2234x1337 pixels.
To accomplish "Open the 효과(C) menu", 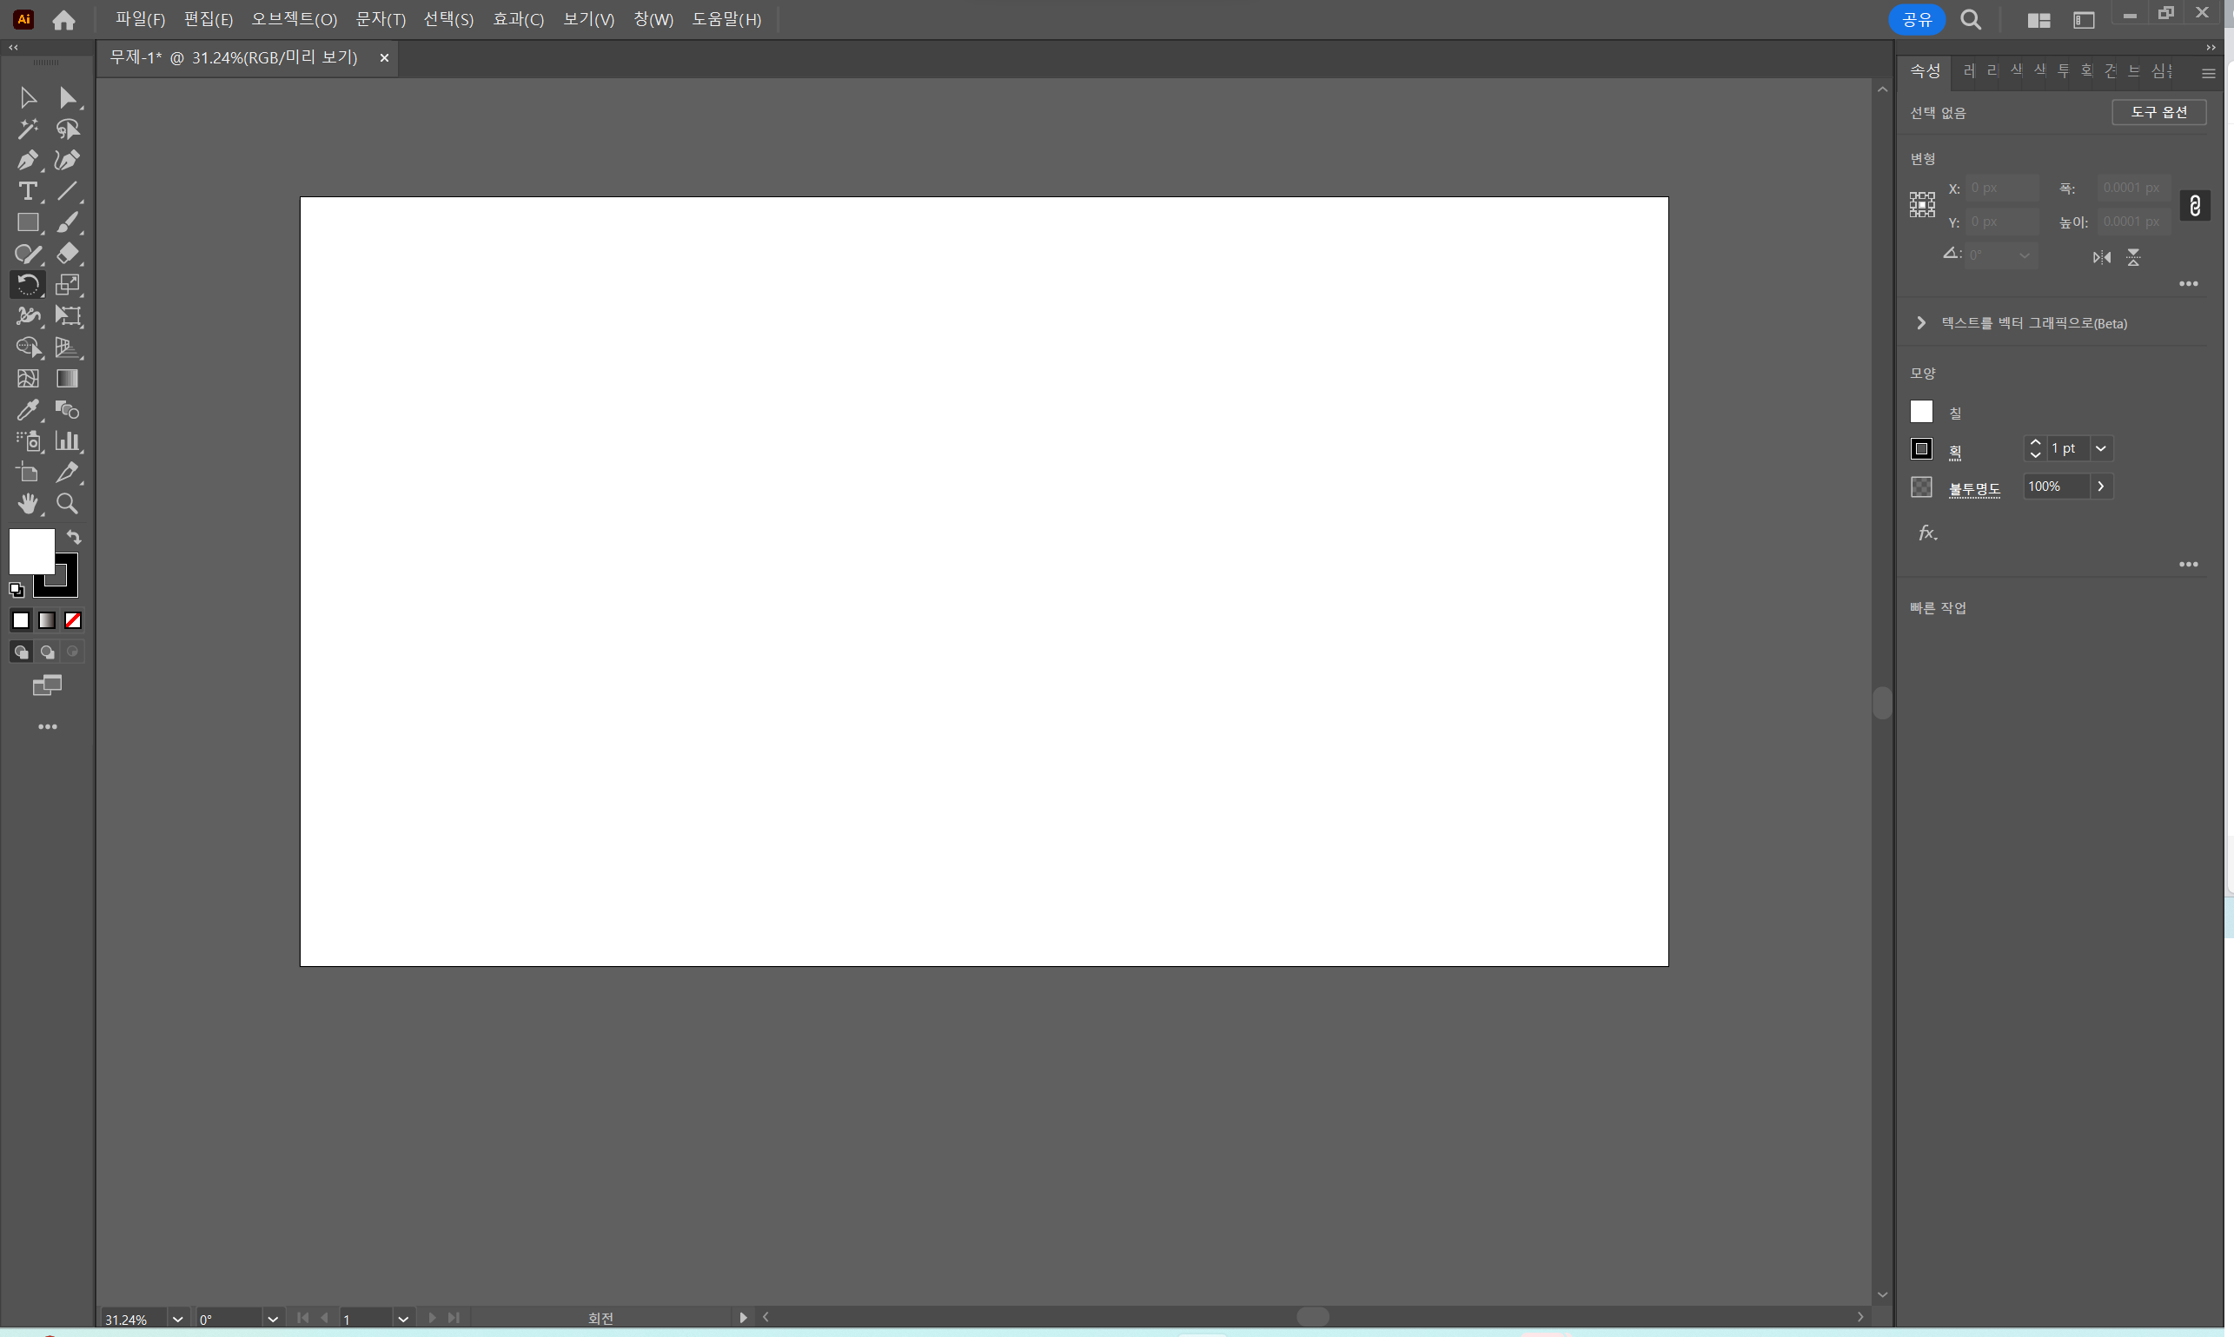I will click(x=518, y=19).
